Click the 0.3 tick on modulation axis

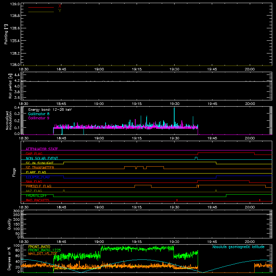coord(17,114)
